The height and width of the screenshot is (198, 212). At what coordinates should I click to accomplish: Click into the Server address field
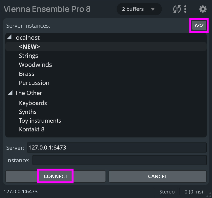coord(117,147)
